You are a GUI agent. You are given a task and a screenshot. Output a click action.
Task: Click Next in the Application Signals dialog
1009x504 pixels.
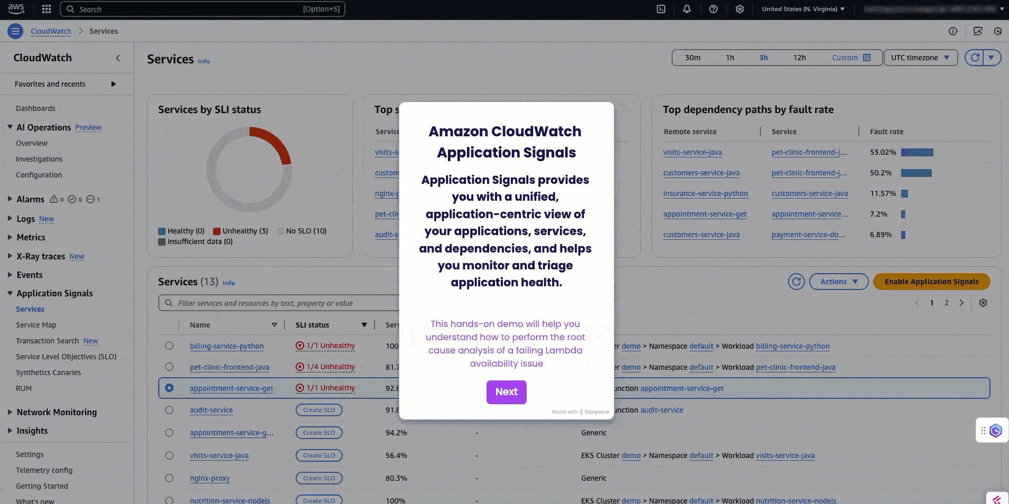coord(507,392)
